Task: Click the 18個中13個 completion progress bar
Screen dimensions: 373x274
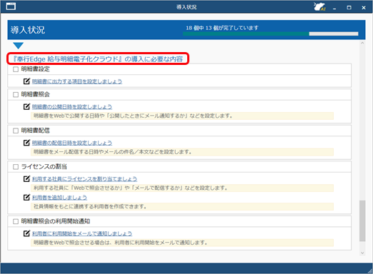Action: 271,34
